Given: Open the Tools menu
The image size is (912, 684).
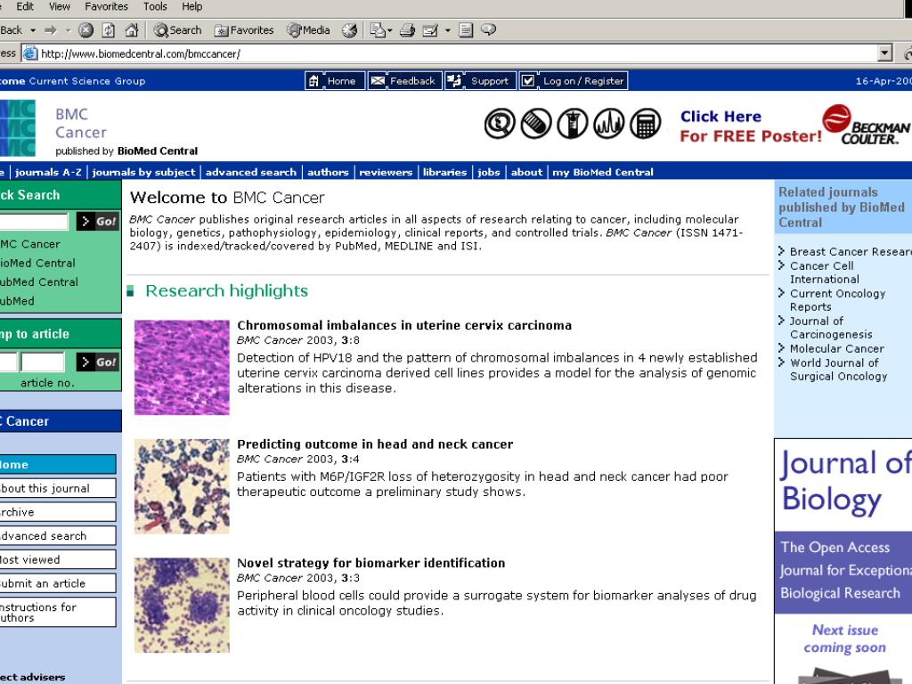Looking at the screenshot, I should [155, 6].
